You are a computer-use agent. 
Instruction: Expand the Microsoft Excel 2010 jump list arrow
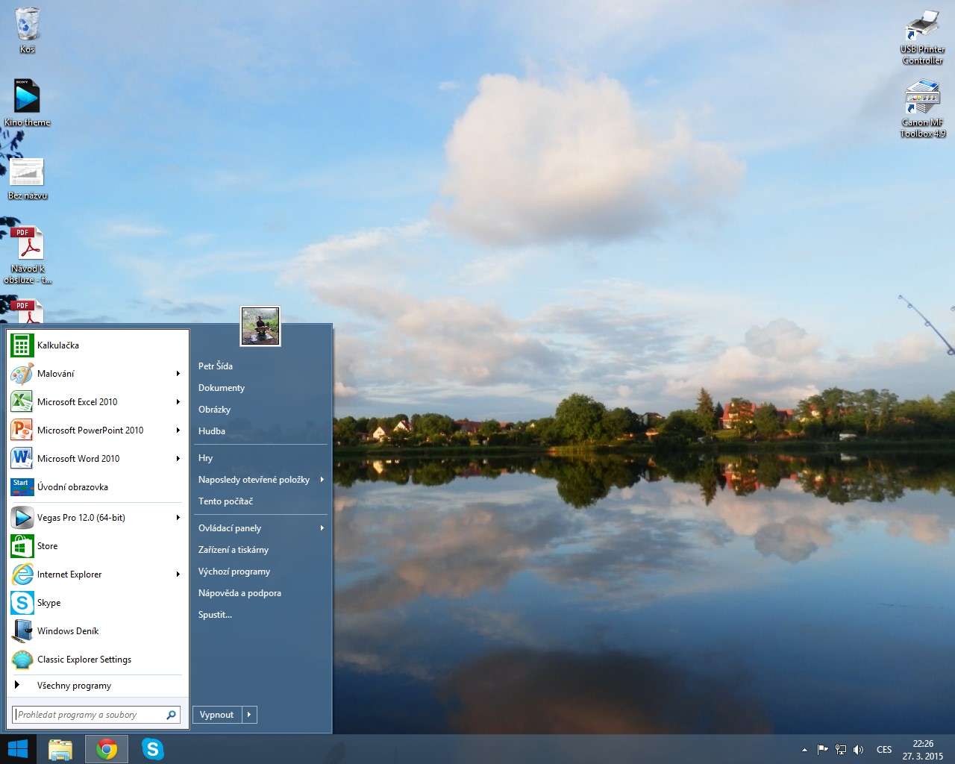178,402
